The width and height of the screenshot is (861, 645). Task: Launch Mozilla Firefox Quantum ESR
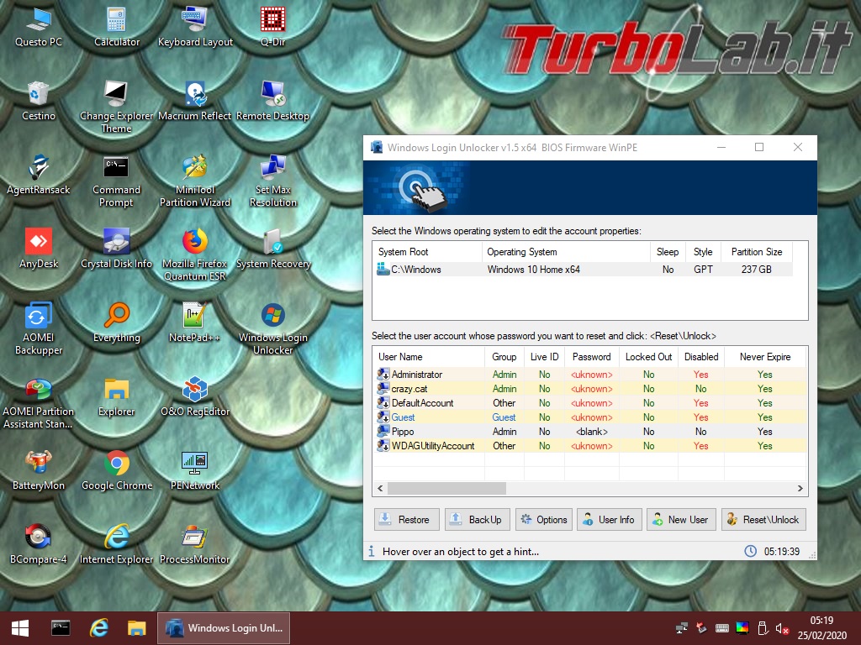195,255
